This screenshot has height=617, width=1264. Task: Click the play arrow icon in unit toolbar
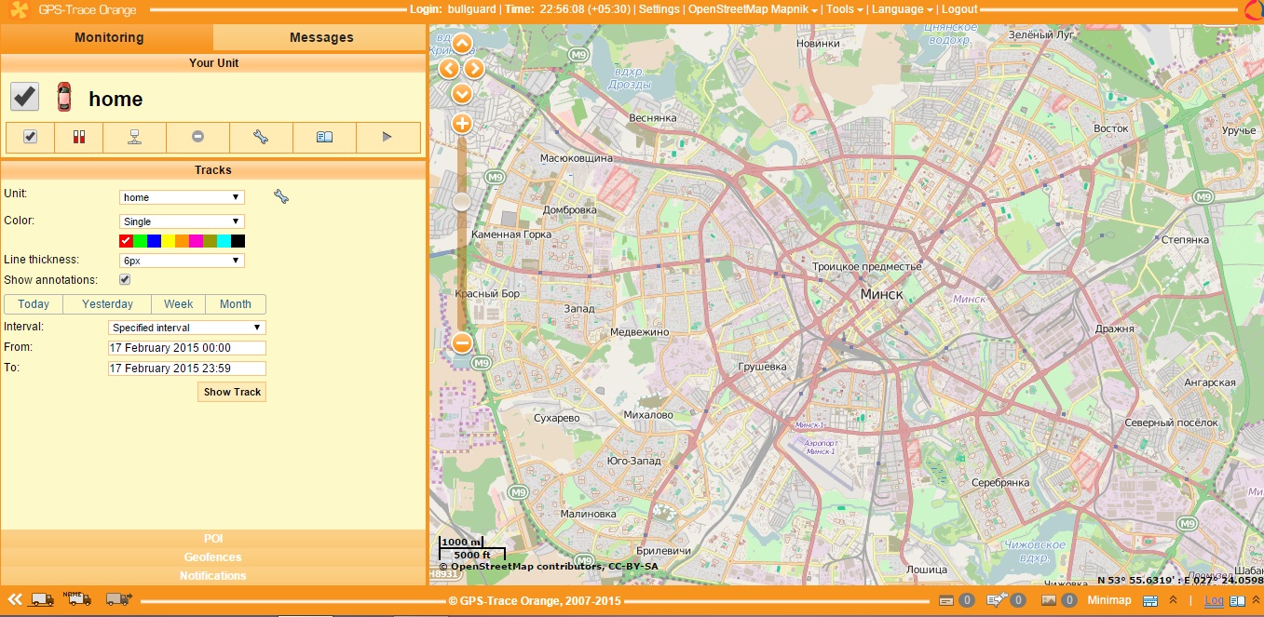387,138
